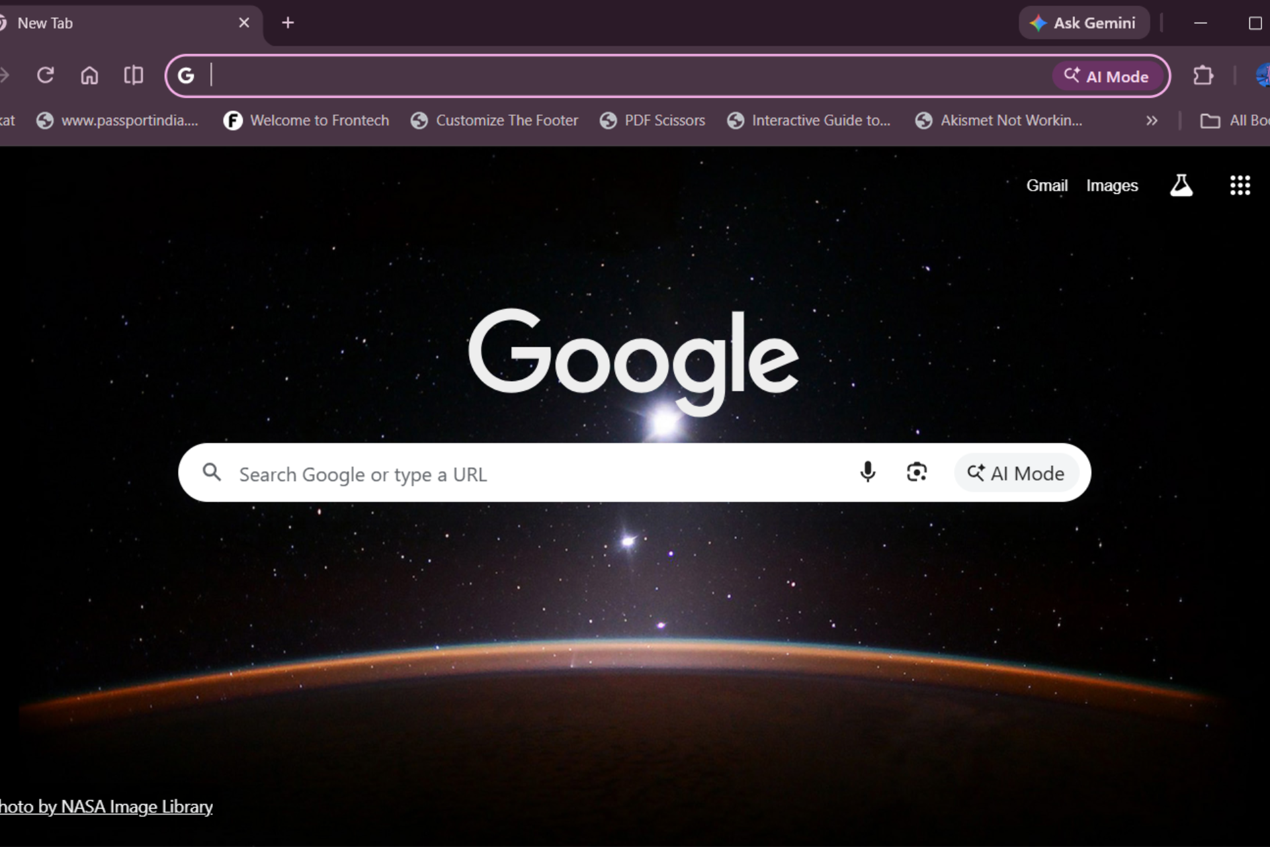
Task: Click the Google G icon in address bar
Action: (x=186, y=76)
